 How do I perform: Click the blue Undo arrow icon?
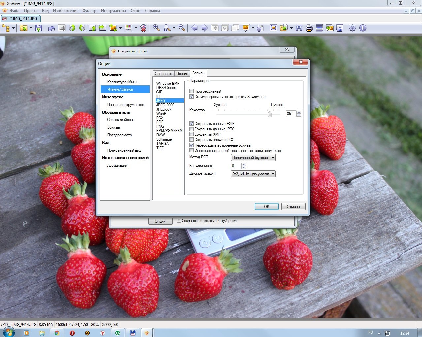point(51,28)
